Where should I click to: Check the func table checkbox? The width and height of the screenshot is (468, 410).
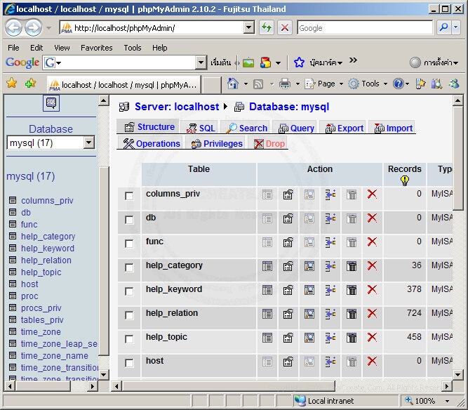tap(129, 244)
